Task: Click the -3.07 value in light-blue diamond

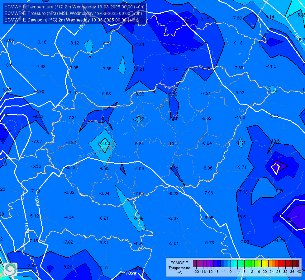Action: (x=105, y=144)
